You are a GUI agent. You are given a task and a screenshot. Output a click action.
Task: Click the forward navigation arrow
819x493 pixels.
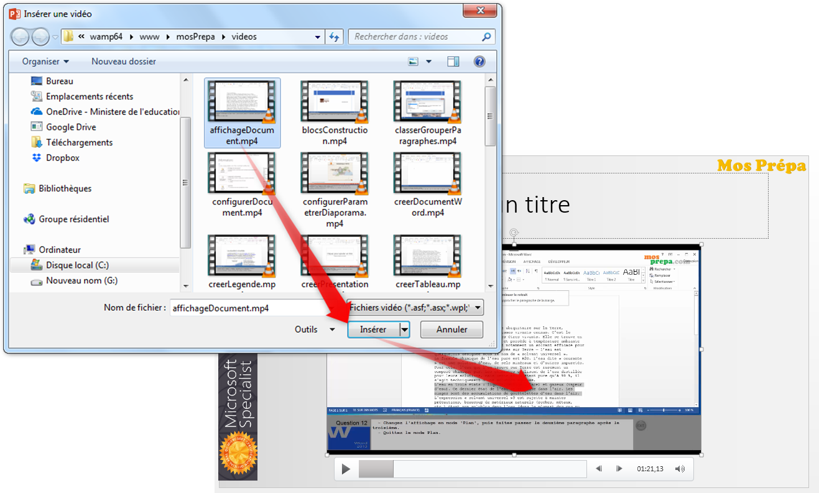coord(39,37)
